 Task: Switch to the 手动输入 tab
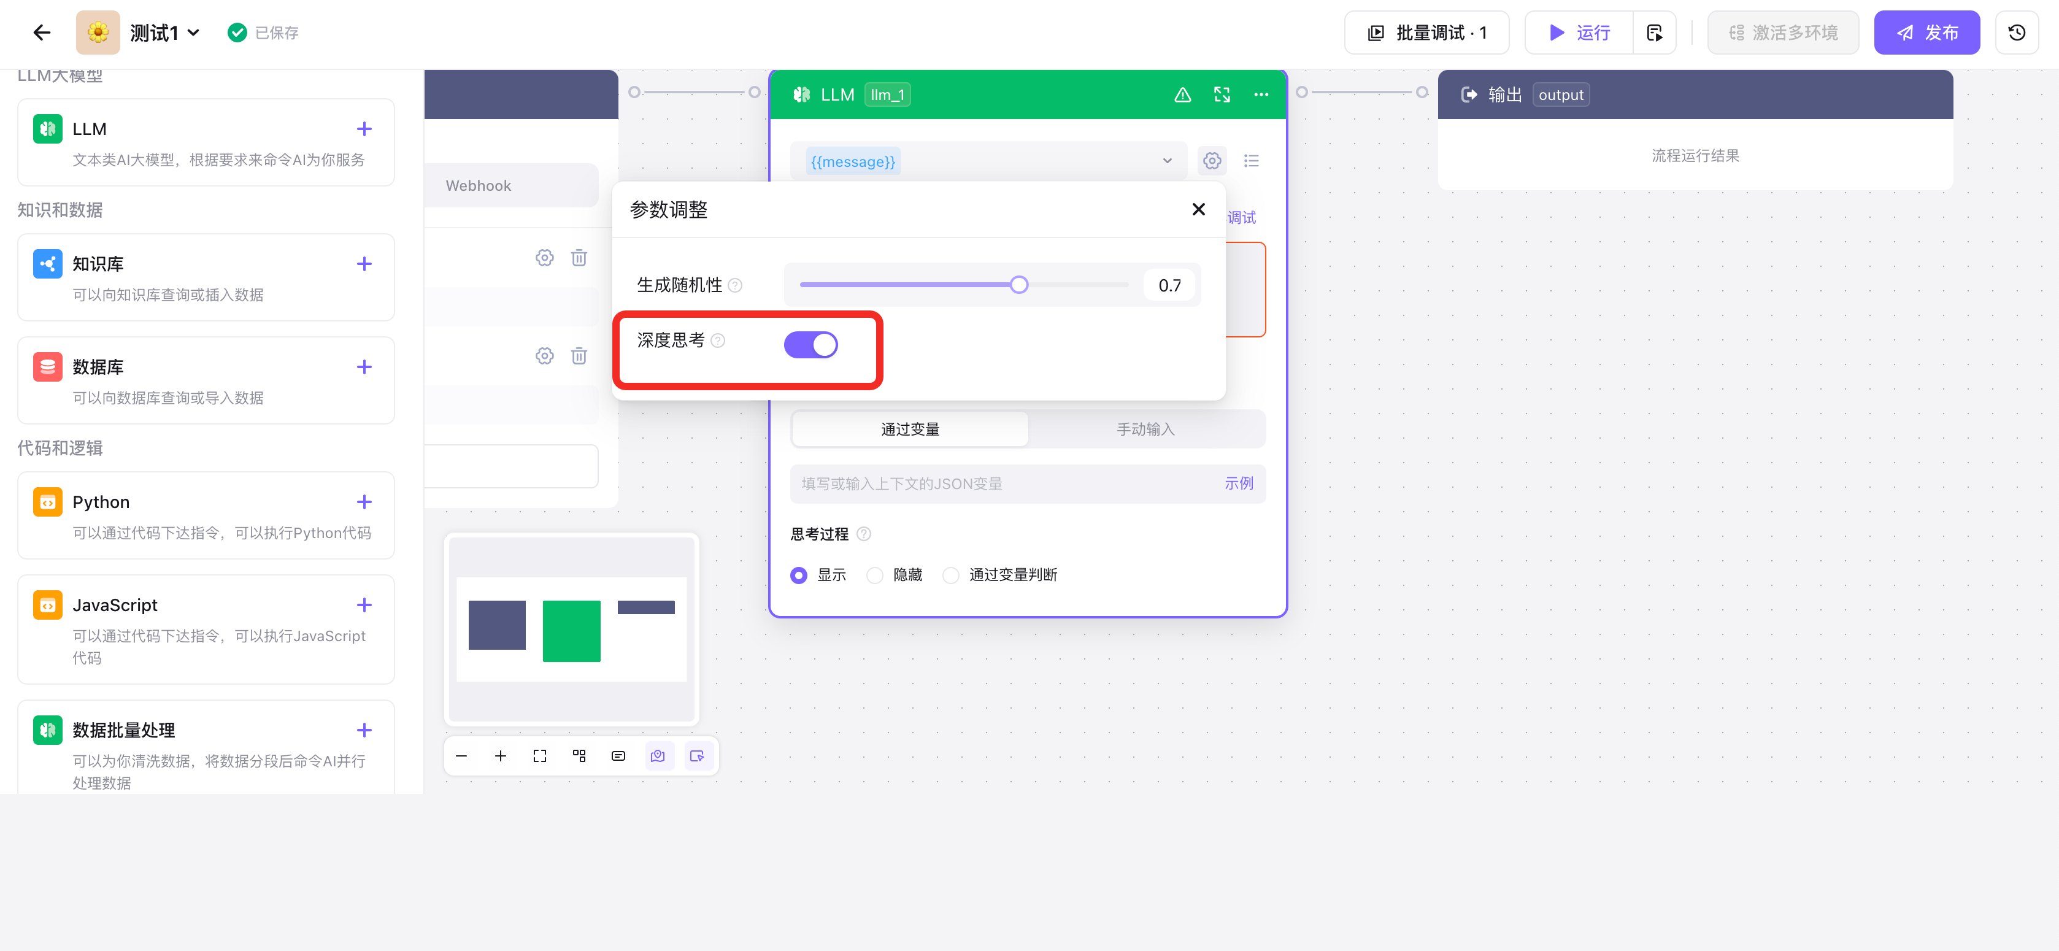tap(1145, 430)
